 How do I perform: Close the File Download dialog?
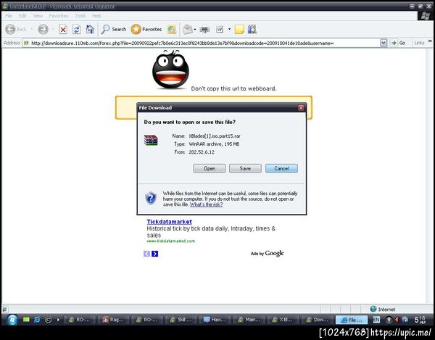pyautogui.click(x=301, y=107)
